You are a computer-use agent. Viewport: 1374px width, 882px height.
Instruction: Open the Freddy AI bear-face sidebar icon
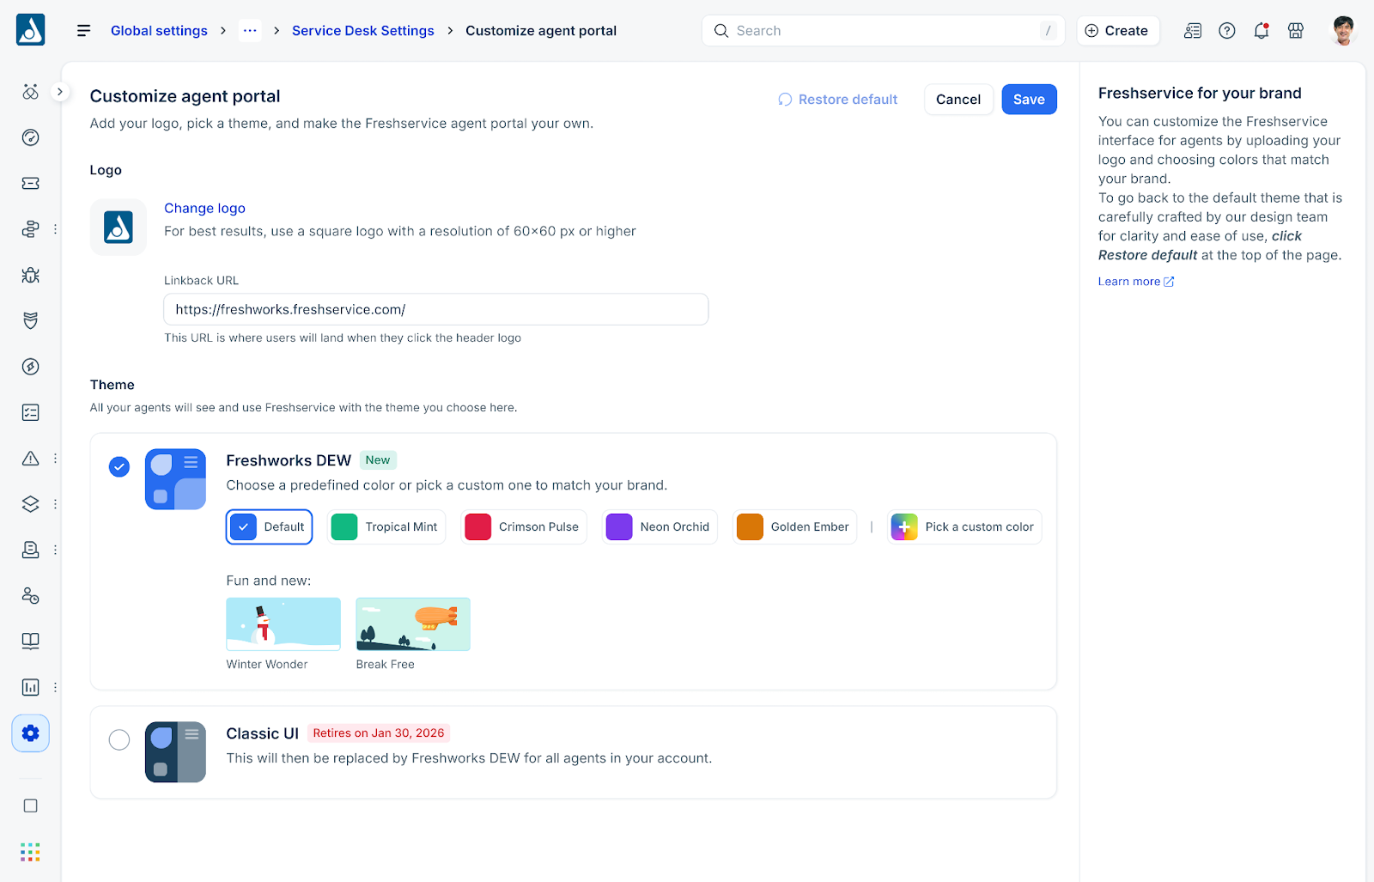tap(30, 92)
